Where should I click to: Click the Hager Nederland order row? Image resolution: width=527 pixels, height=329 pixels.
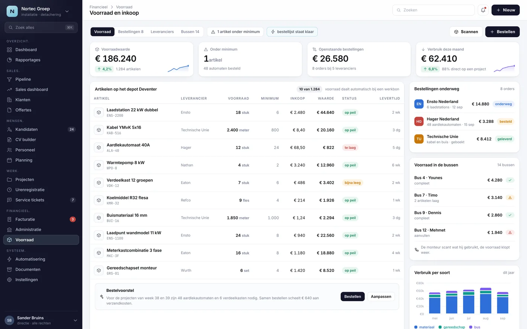[x=464, y=121]
